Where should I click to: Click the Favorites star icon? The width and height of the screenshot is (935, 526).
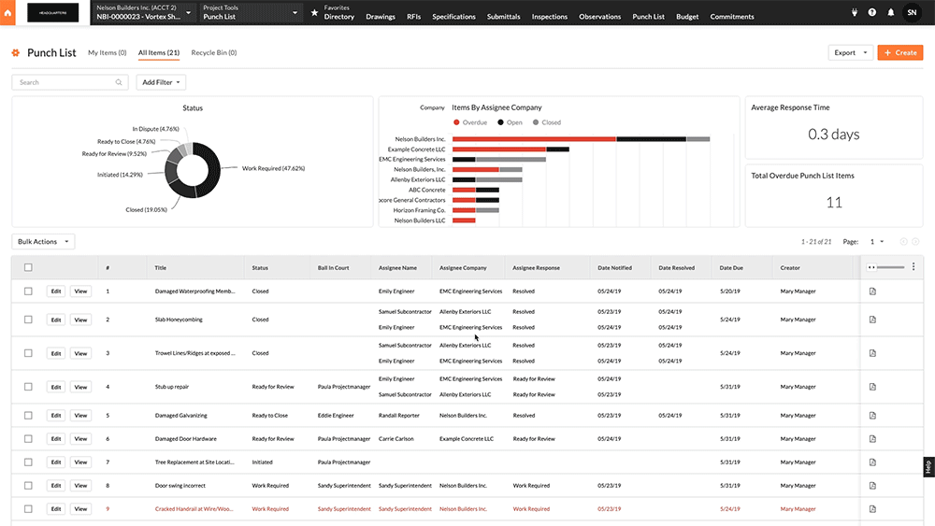(314, 12)
